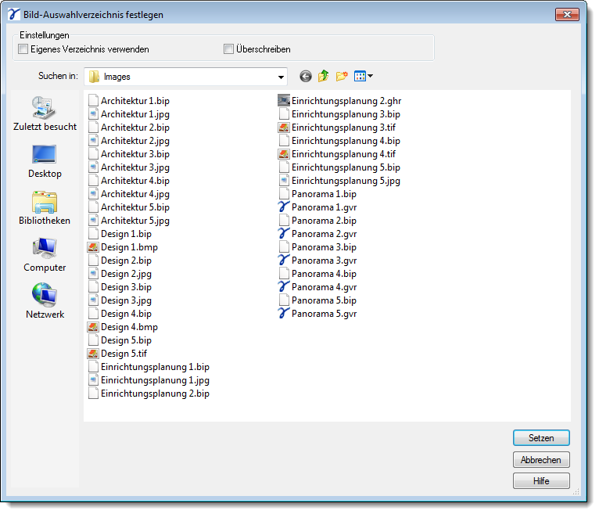Screen dimensions: 599x514
Task: Select file Architektur 3.bip
Action: coord(129,154)
